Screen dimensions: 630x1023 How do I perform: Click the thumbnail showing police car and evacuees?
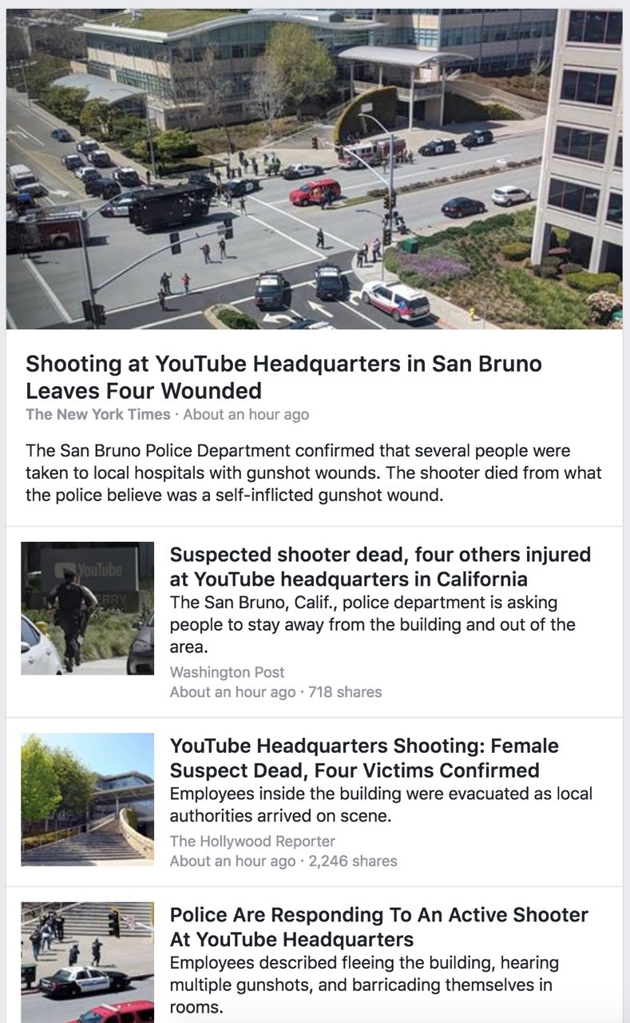(87, 962)
